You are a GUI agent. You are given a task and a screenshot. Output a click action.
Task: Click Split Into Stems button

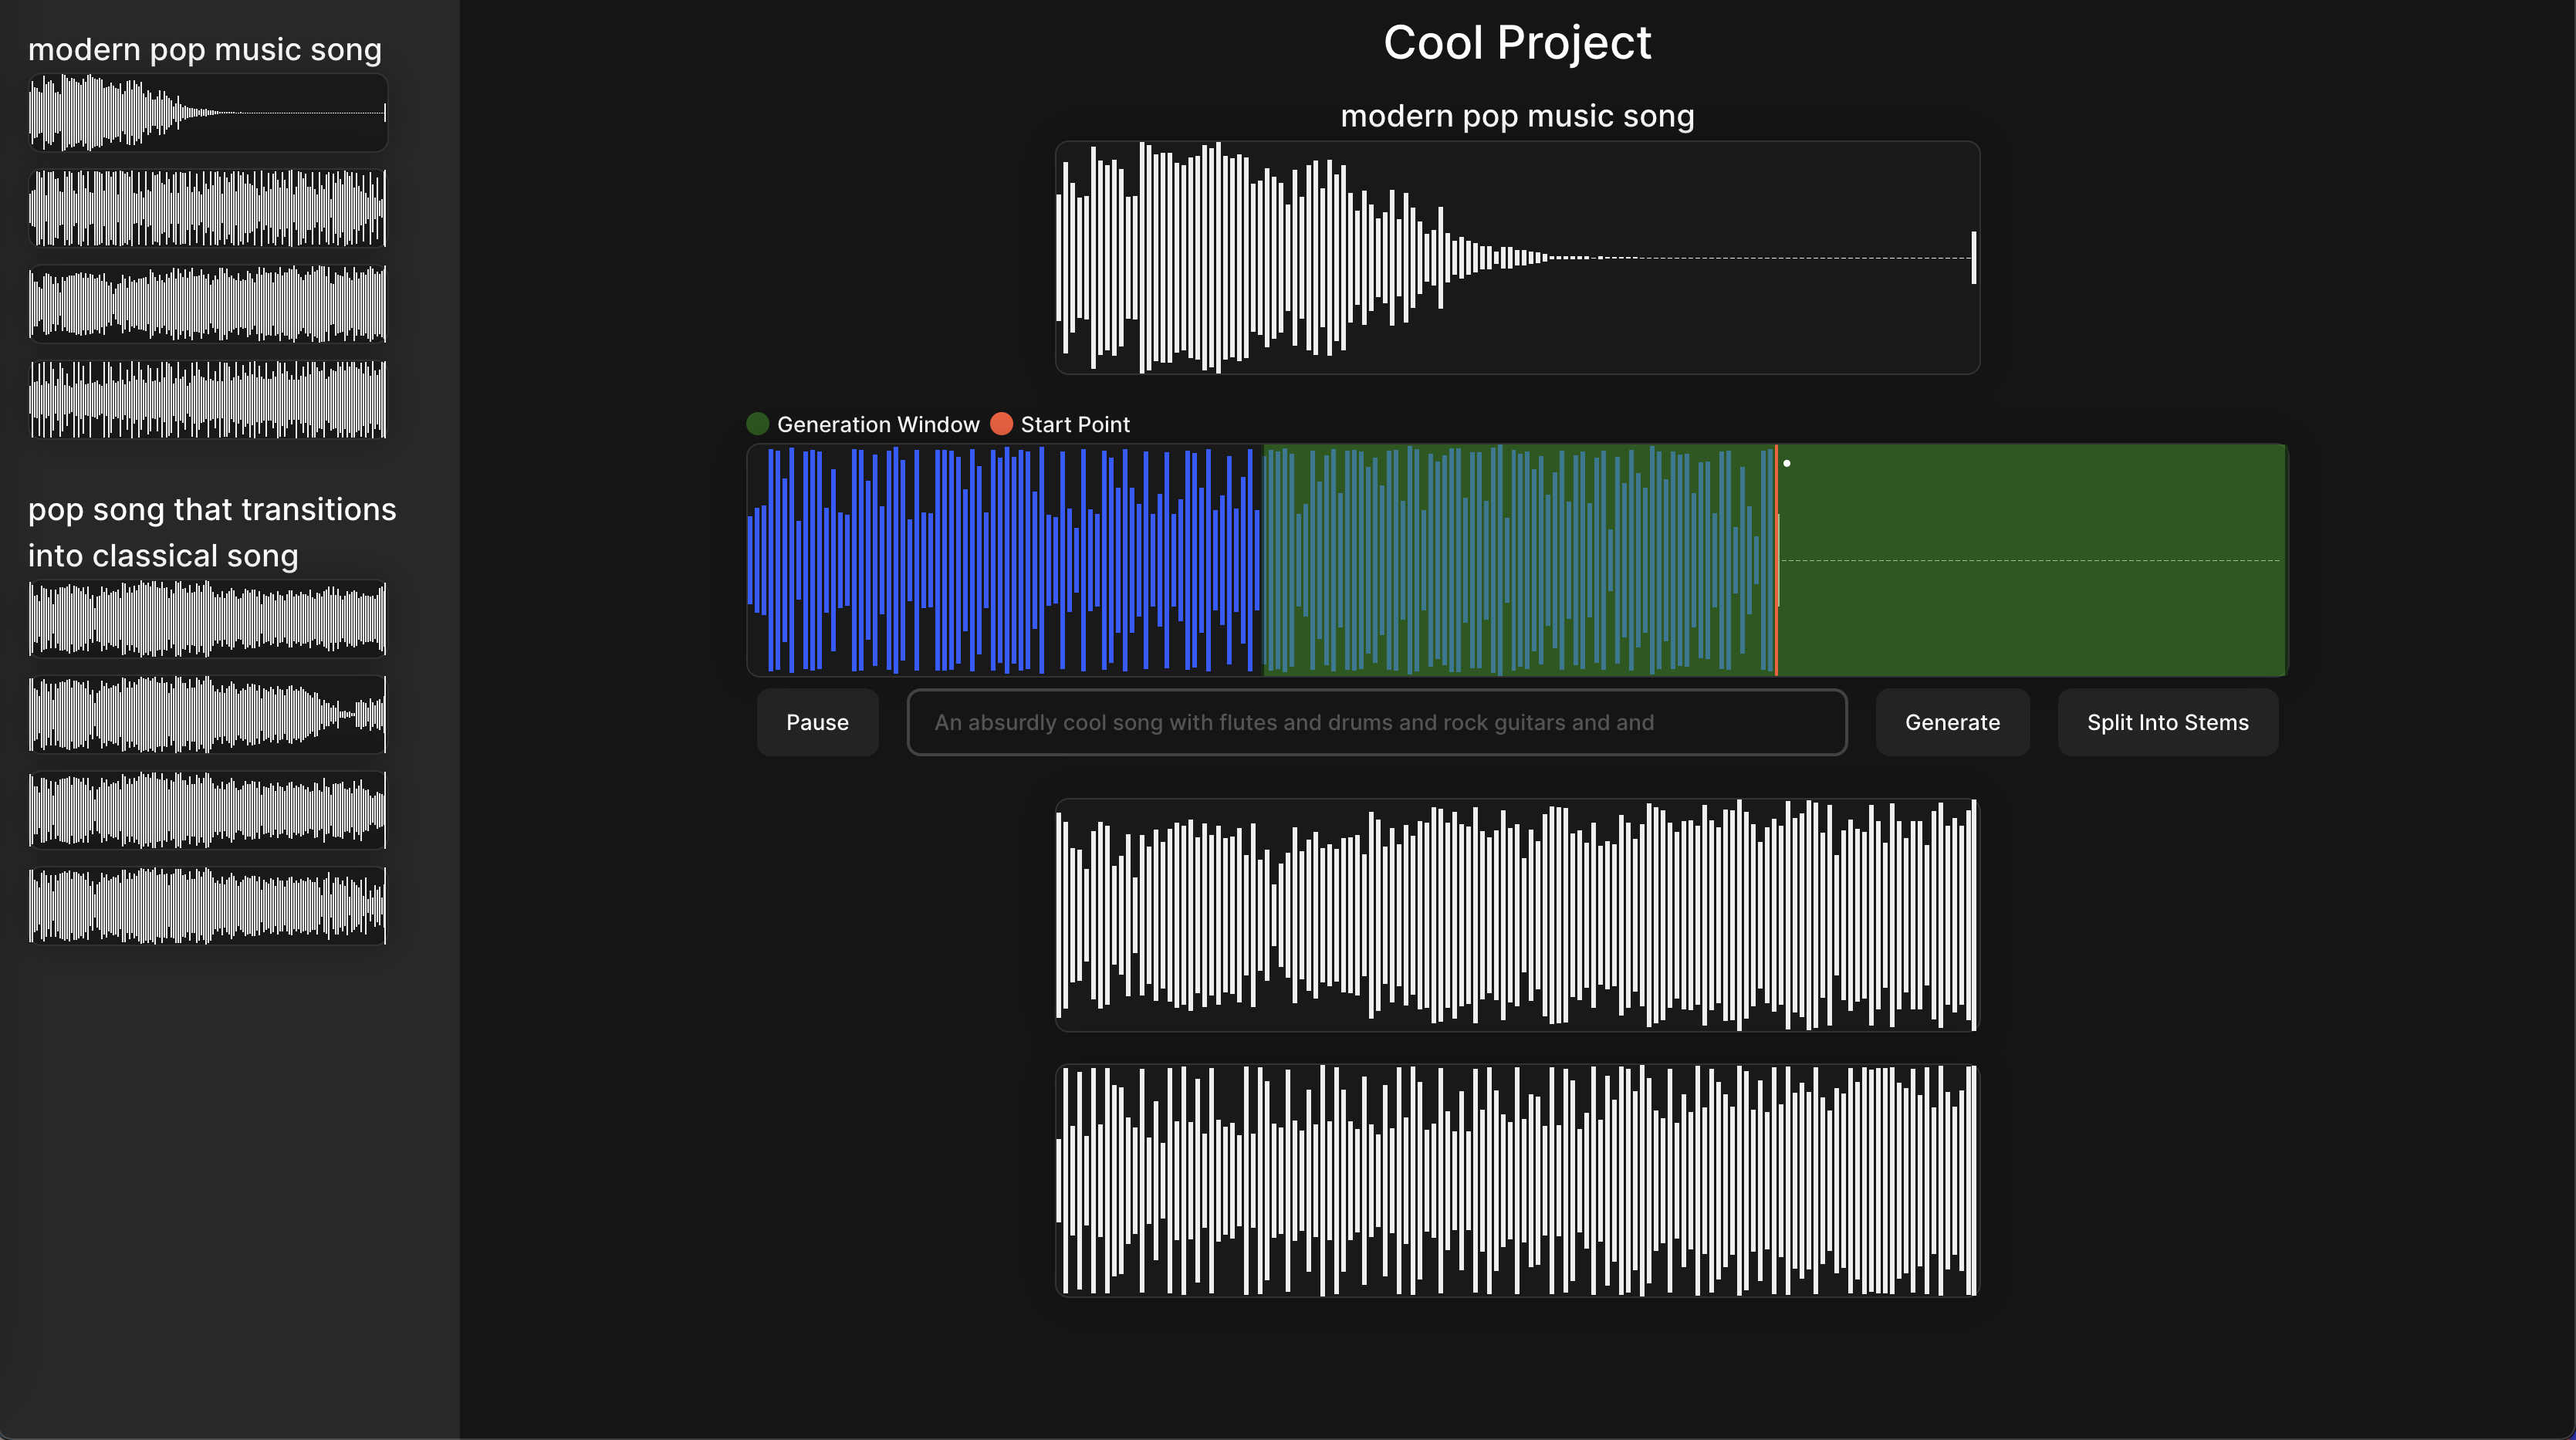tap(2167, 722)
